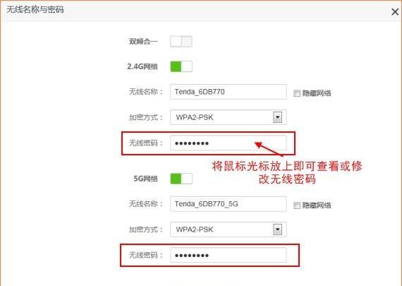
Task: Click the Tenda_6DB770 无线名称 field
Action: click(229, 92)
